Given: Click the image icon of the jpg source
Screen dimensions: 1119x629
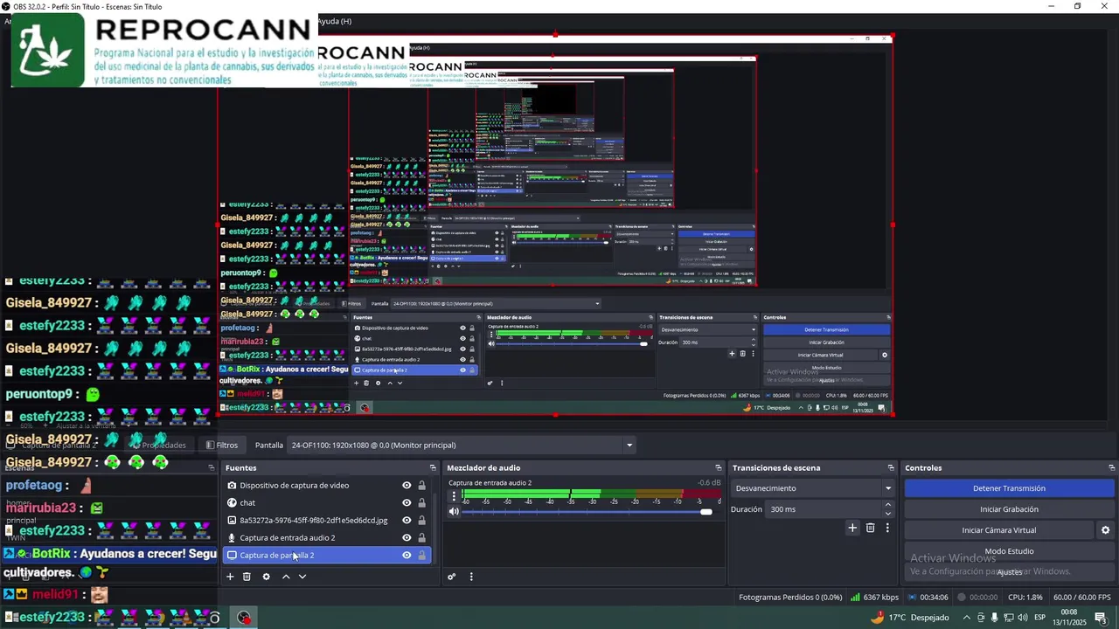Looking at the screenshot, I should tap(232, 520).
